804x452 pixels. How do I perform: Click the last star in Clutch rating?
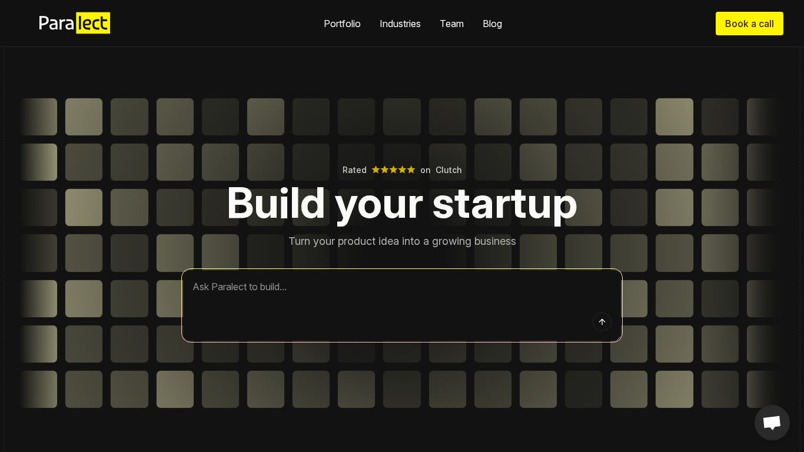pos(411,169)
